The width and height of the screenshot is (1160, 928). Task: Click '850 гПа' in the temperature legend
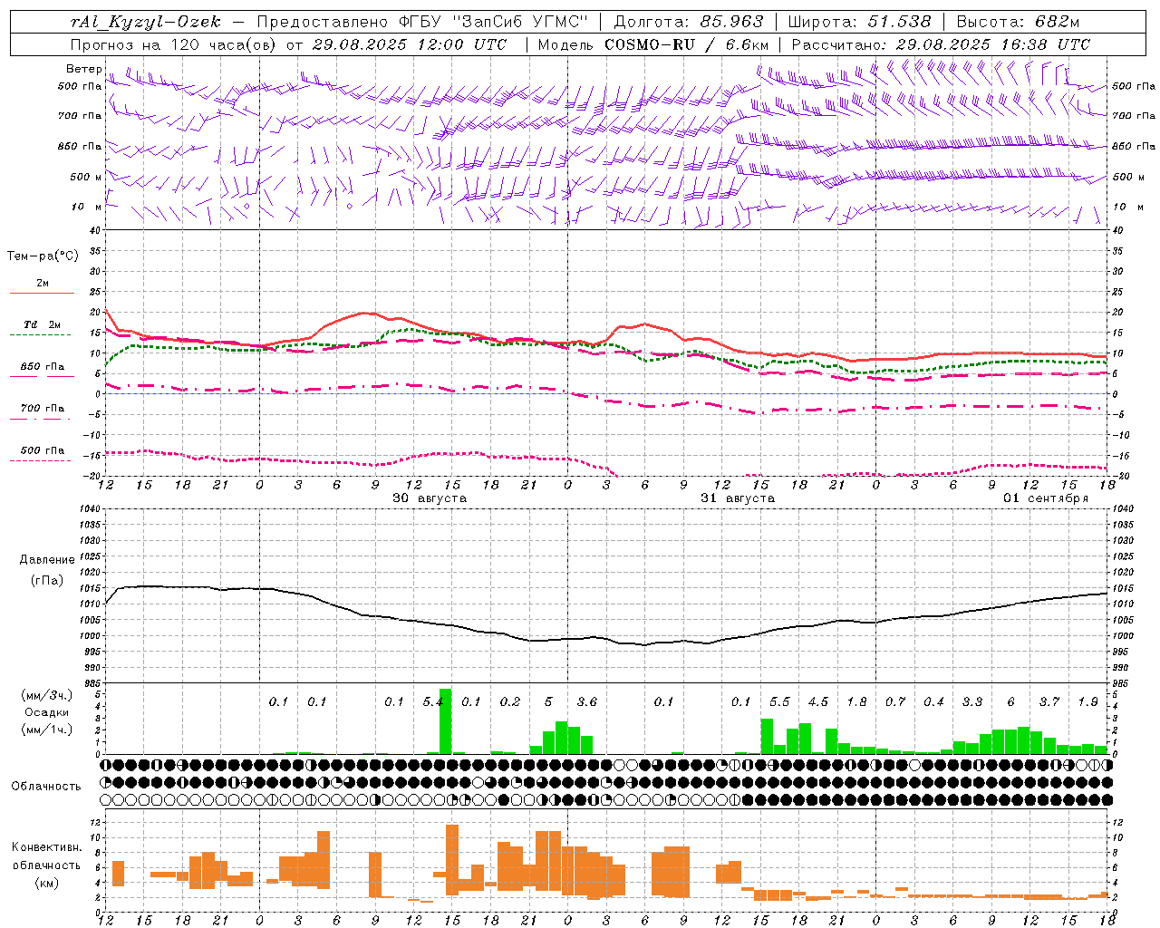pyautogui.click(x=43, y=367)
